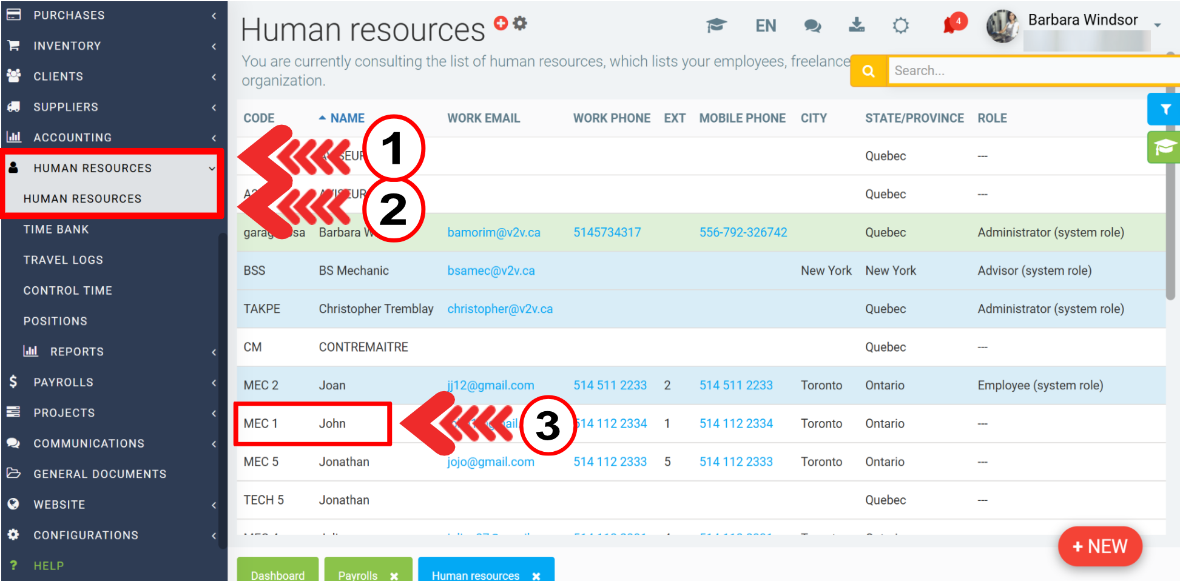Open the chat messages icon
The height and width of the screenshot is (581, 1180).
coord(812,25)
